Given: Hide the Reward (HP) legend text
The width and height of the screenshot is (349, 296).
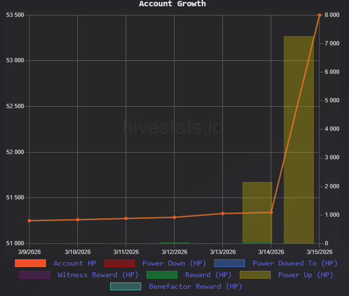Looking at the screenshot, I should [208, 275].
